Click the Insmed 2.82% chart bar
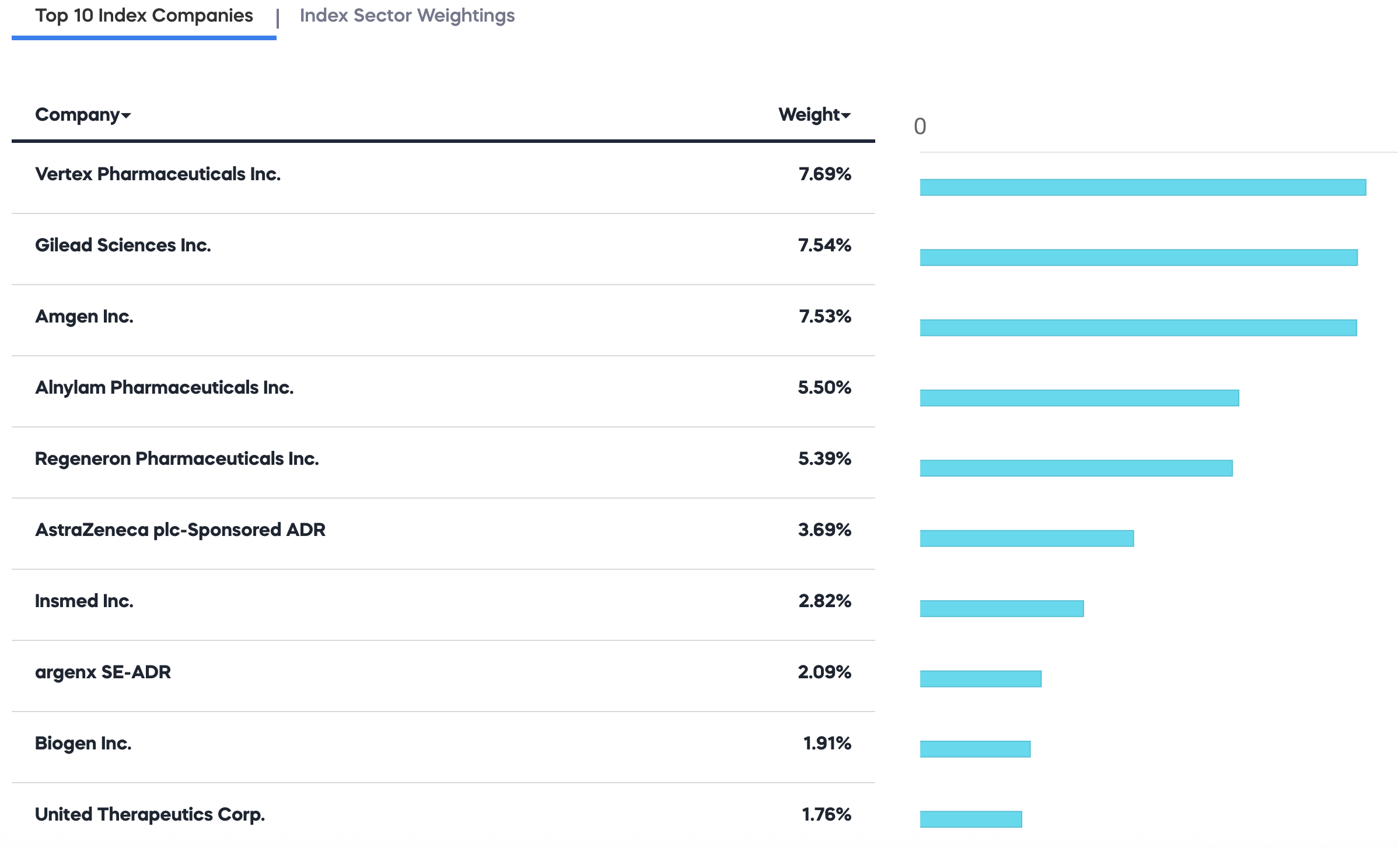This screenshot has height=848, width=1398. (x=1001, y=608)
